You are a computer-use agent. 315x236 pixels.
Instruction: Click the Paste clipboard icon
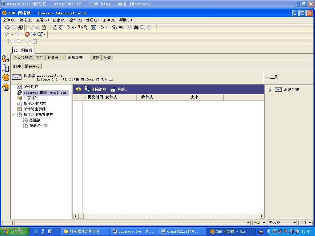point(44,27)
